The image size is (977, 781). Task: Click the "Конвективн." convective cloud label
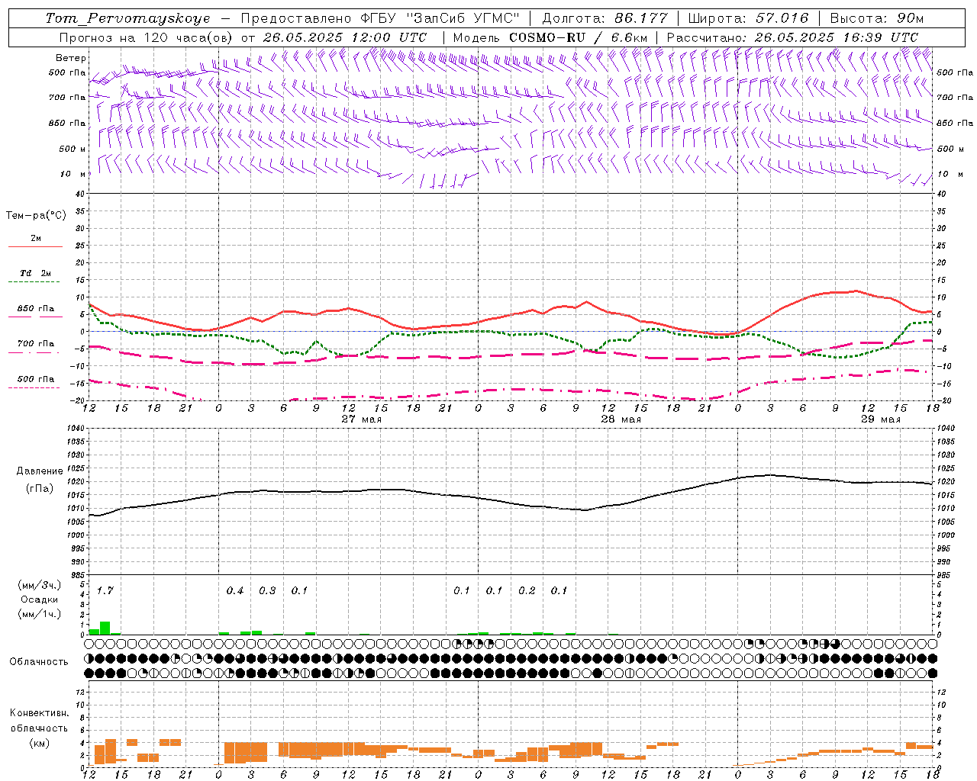[39, 713]
